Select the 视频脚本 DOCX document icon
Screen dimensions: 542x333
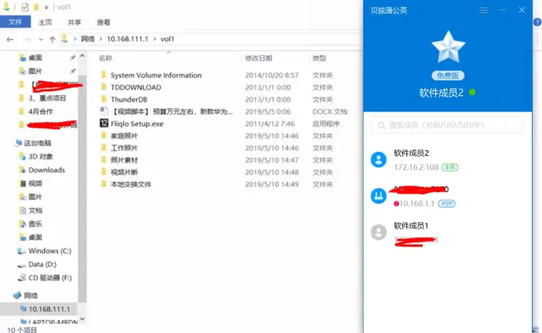tap(103, 111)
